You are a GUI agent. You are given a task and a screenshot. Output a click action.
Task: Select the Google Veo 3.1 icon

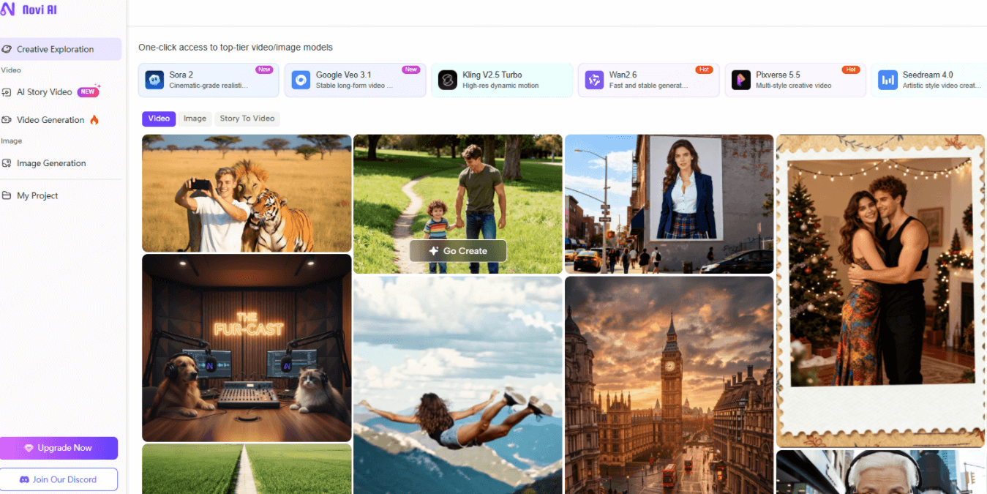tap(301, 80)
